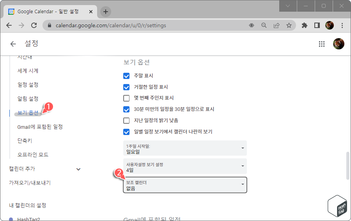Click the zoom magnifier icon in address bar
Viewport: 351px width, 221px height.
tap(264, 25)
